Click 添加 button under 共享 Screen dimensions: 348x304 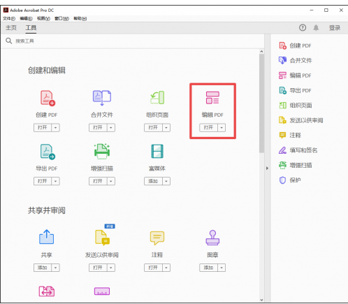43,268
